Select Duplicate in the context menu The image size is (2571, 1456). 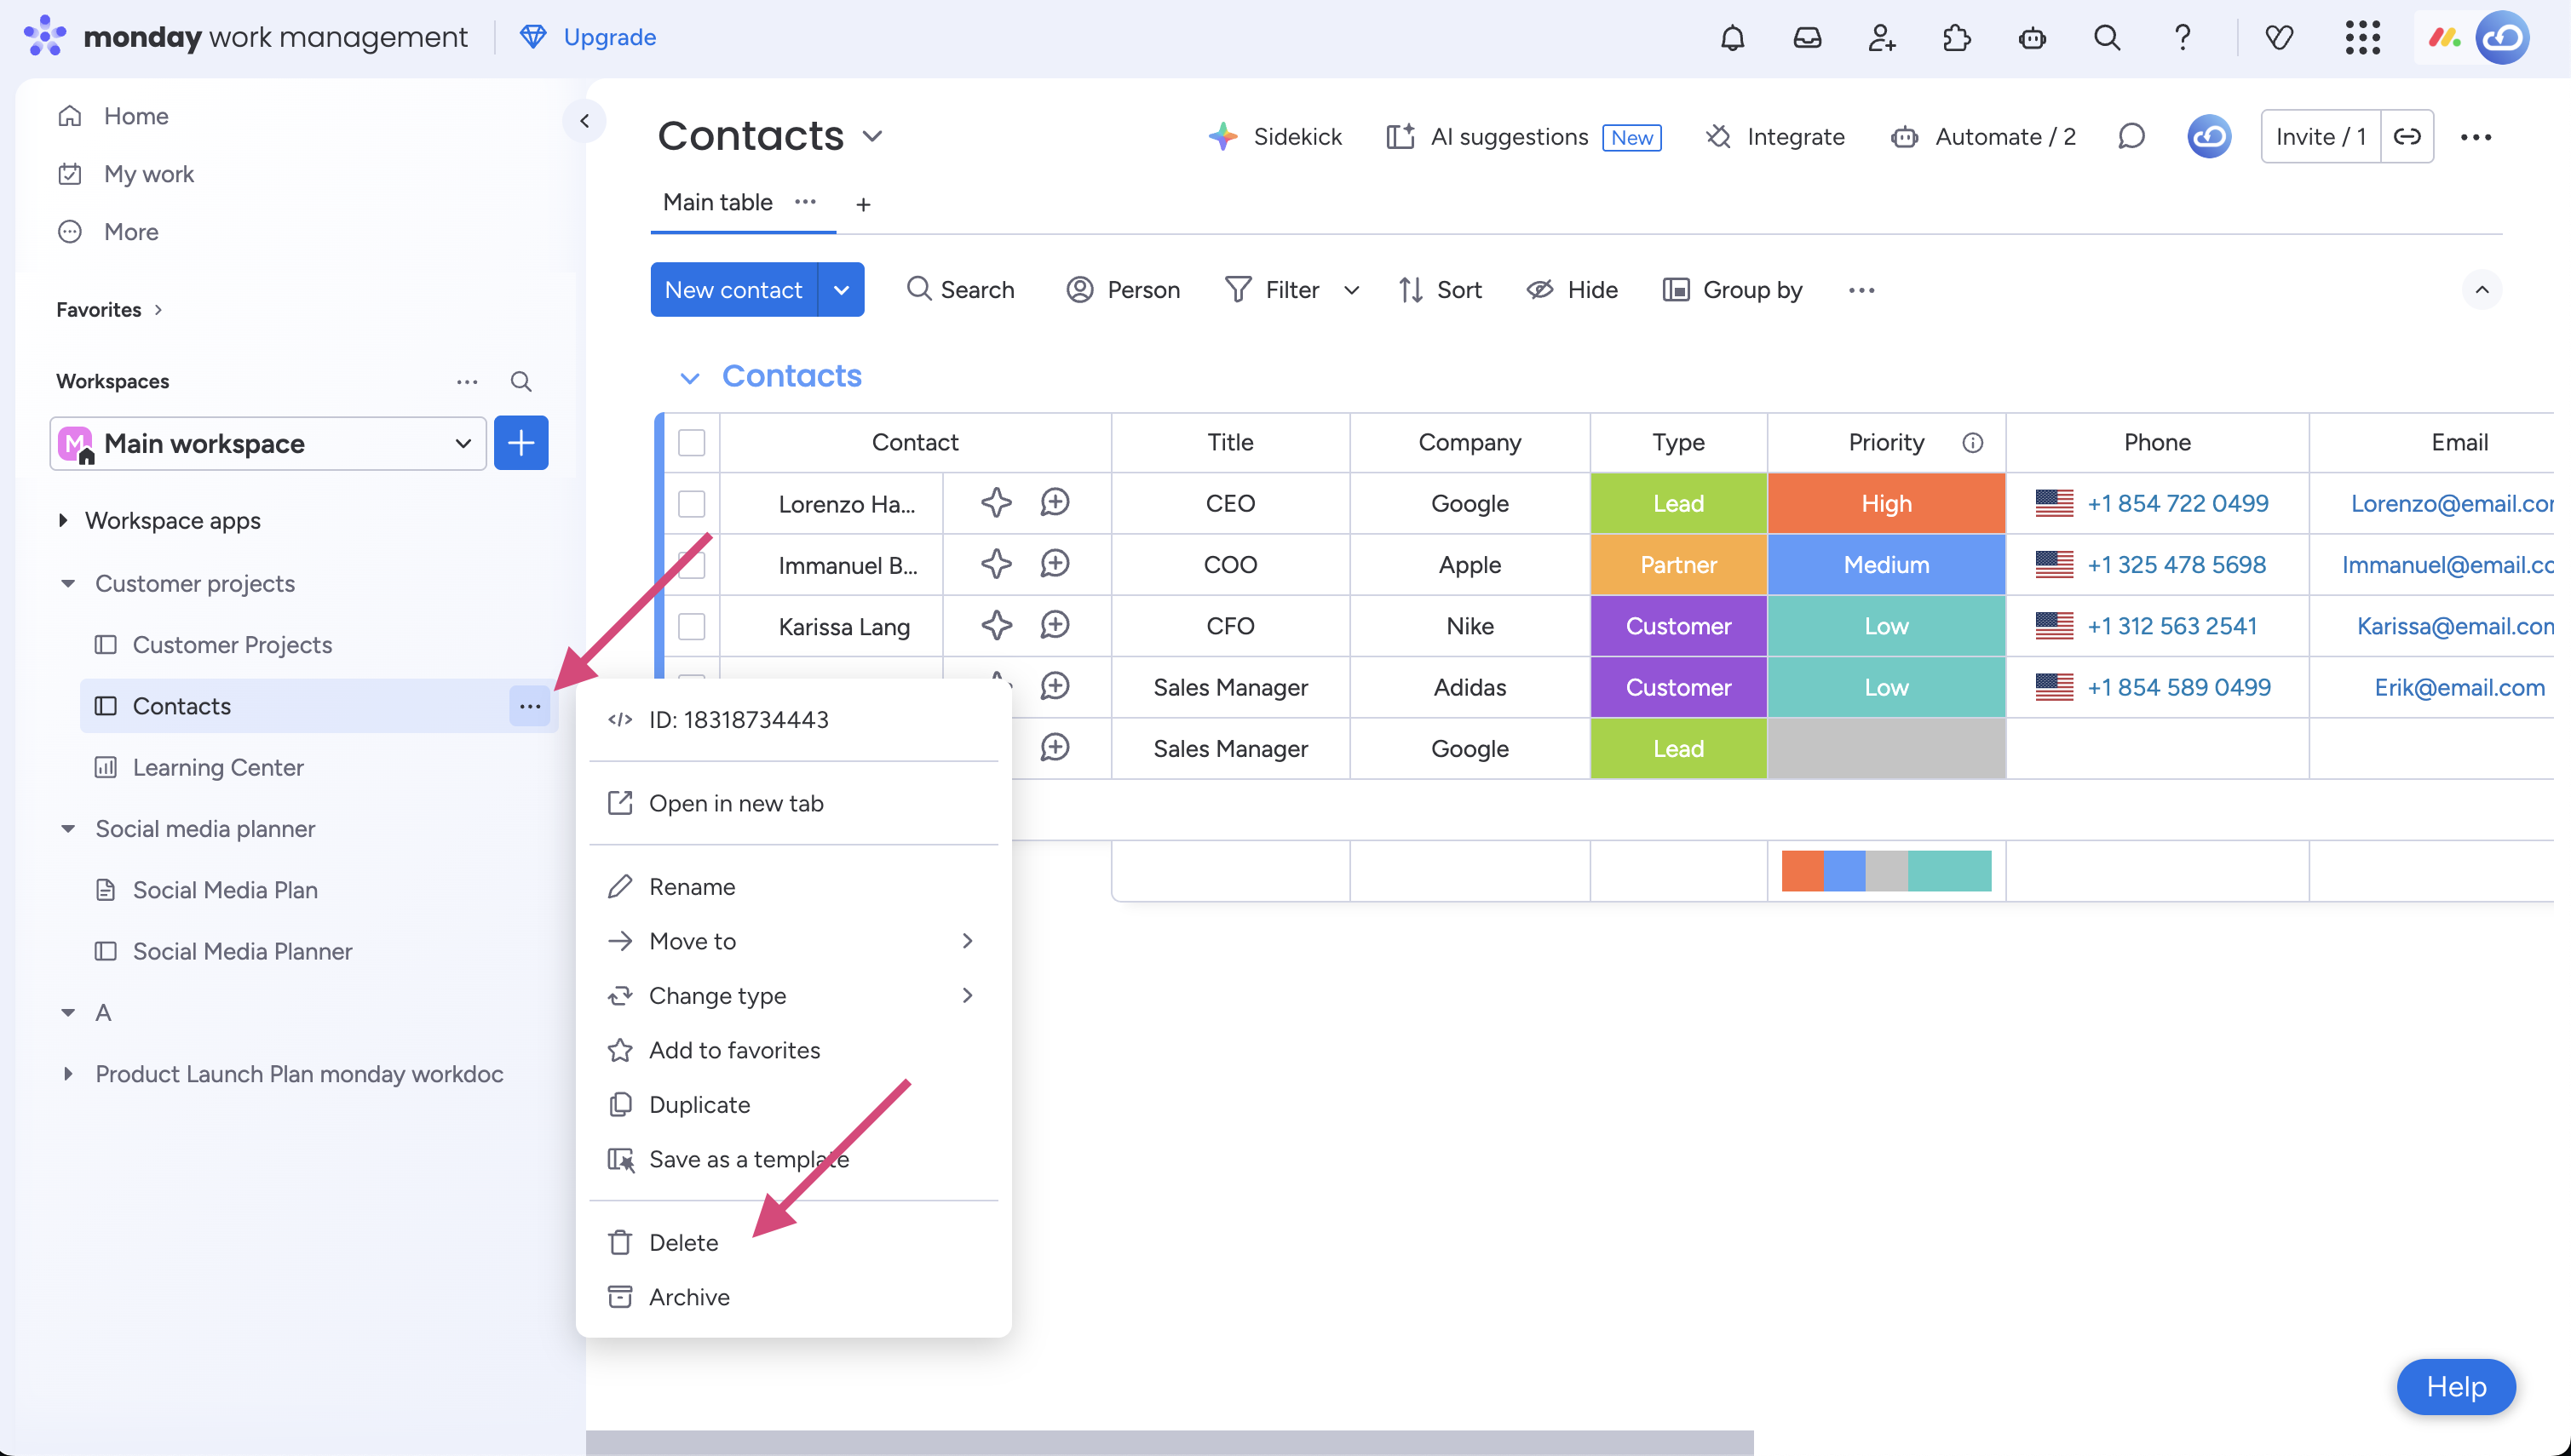(x=699, y=1104)
